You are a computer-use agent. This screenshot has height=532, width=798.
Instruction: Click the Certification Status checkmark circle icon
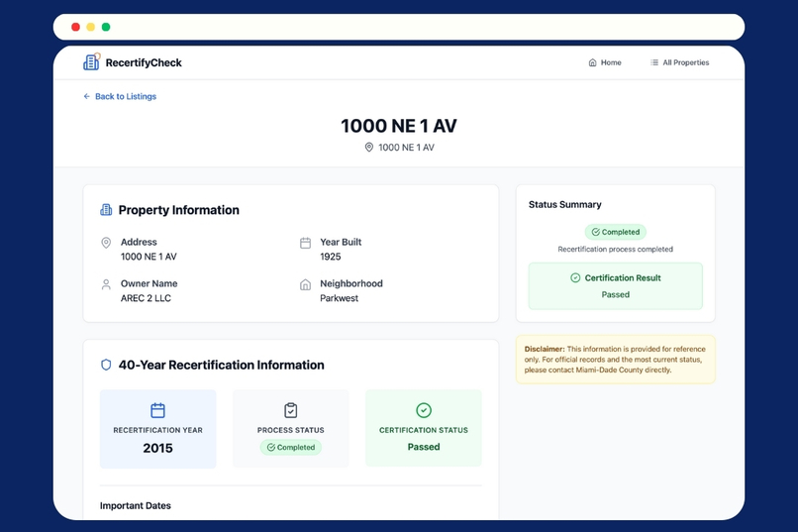click(x=424, y=410)
